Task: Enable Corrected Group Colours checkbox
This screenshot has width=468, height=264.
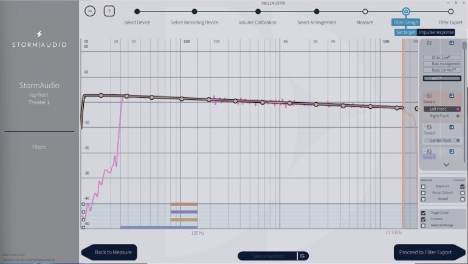Action: [463, 193]
